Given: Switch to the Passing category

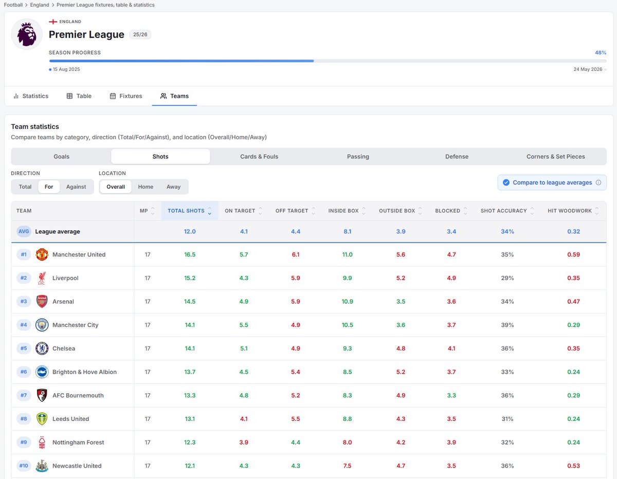Looking at the screenshot, I should click(358, 157).
